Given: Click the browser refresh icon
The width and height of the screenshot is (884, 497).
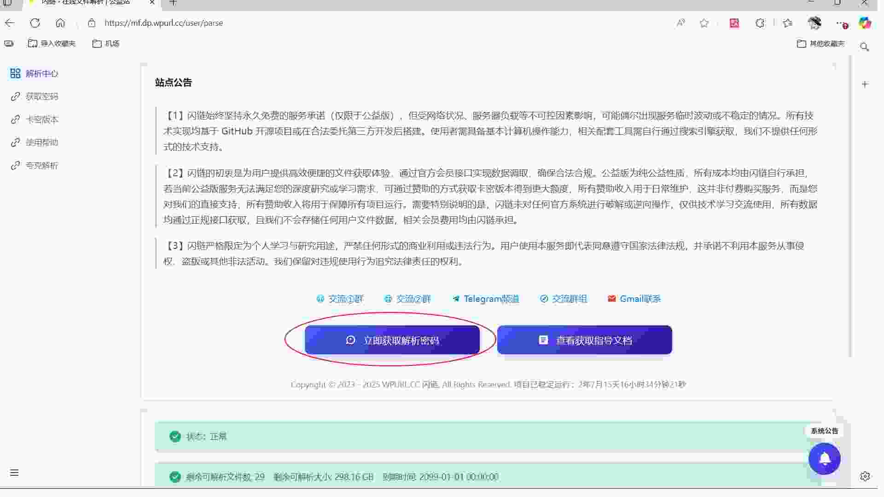Looking at the screenshot, I should (35, 23).
